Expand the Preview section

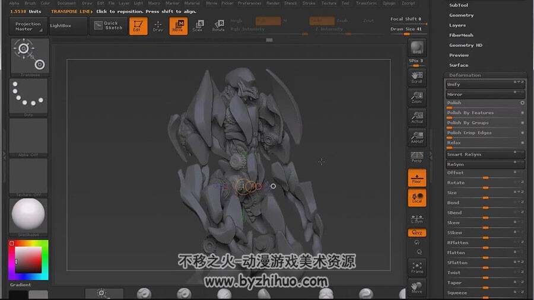pos(459,55)
